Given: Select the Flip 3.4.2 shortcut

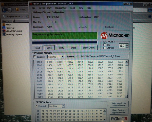Looking at the screenshot, I should pos(10,28).
